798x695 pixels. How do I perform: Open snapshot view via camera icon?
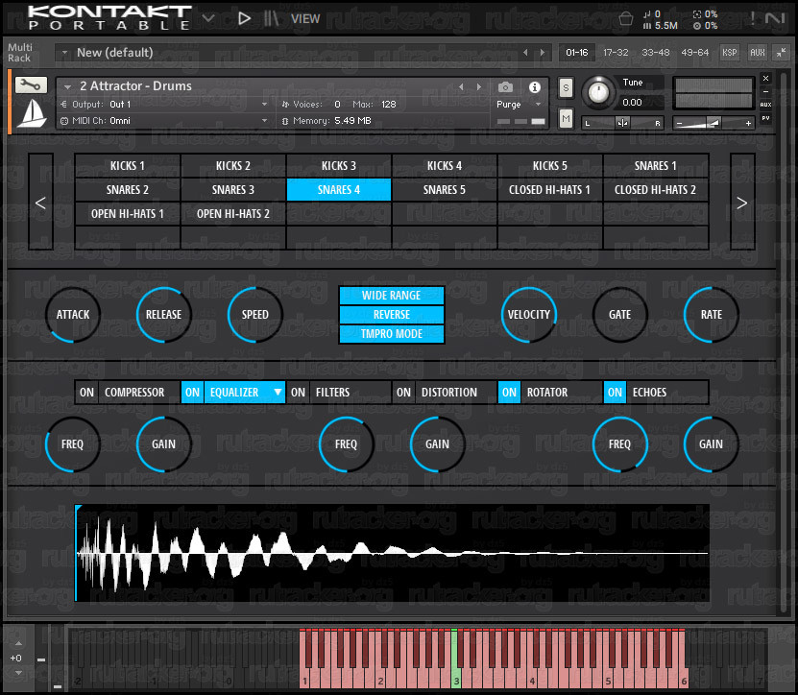click(505, 87)
